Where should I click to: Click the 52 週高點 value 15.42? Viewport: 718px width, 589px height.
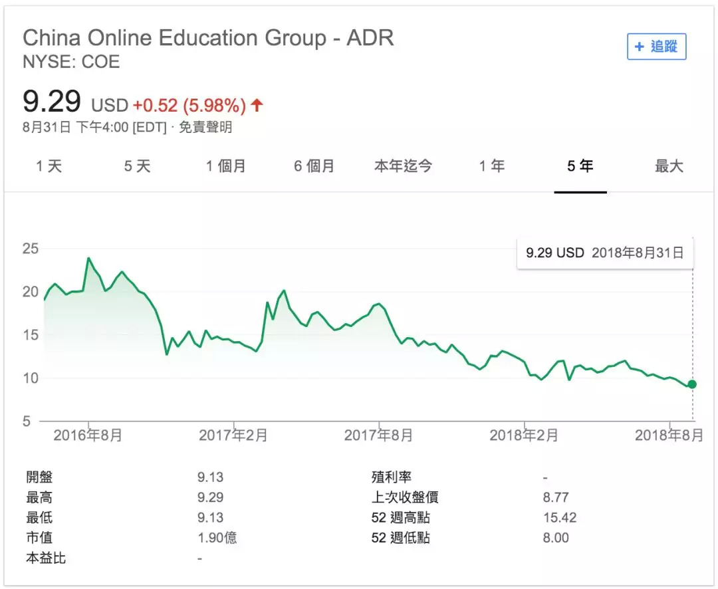pyautogui.click(x=559, y=517)
